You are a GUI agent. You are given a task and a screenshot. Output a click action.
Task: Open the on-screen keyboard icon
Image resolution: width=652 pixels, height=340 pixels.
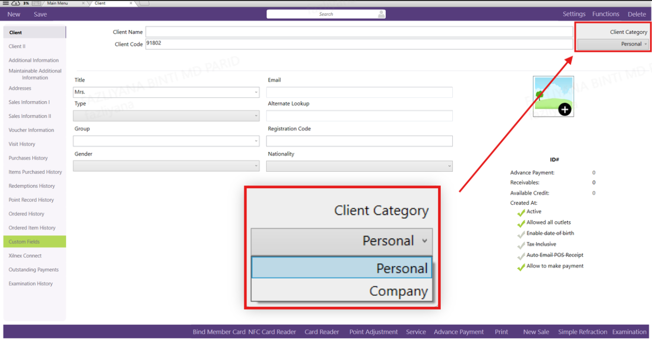(x=36, y=3)
